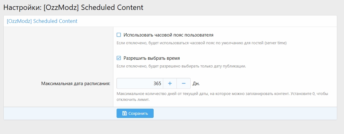Click the server time hint under timezone option
The height and width of the screenshot is (134, 344).
(202, 43)
